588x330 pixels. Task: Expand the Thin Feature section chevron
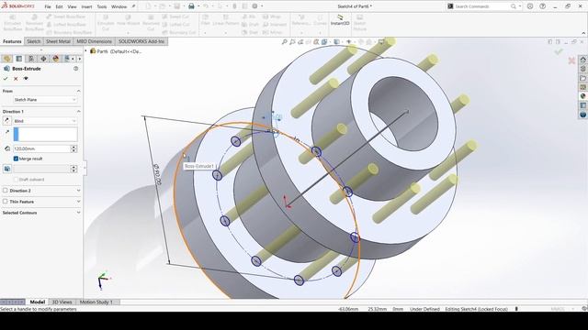pyautogui.click(x=78, y=202)
